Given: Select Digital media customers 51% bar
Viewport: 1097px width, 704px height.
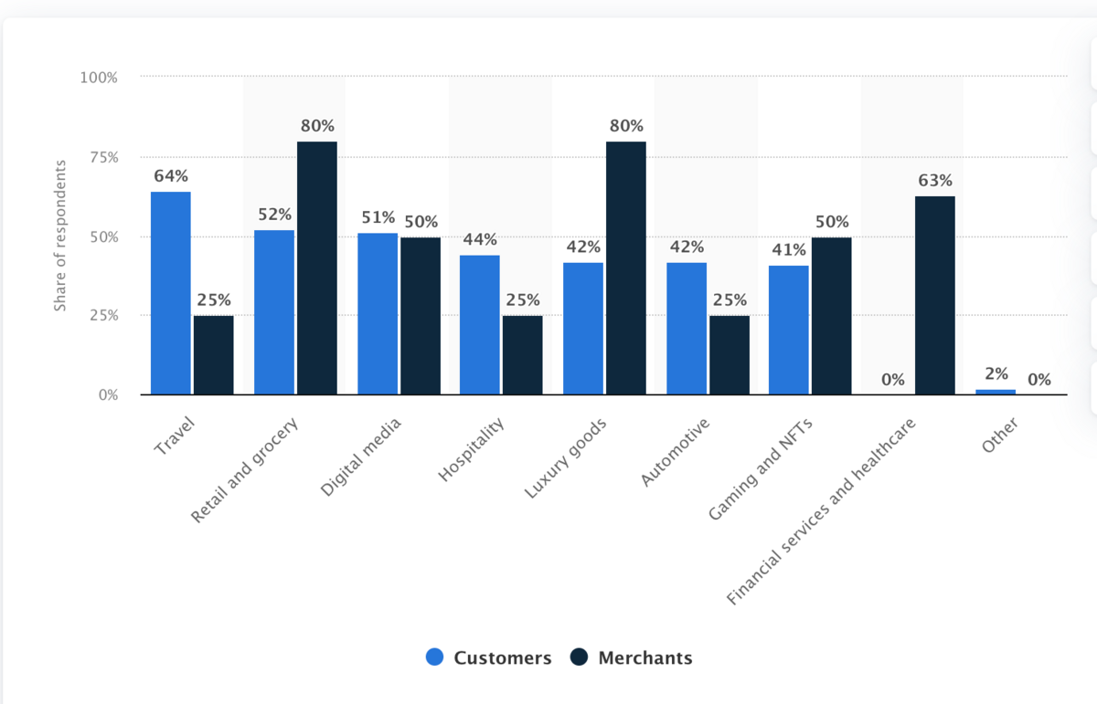Looking at the screenshot, I should tap(378, 314).
